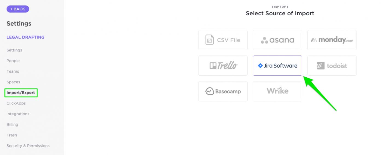The width and height of the screenshot is (383, 155).
Task: Pick monday.com import option
Action: click(x=332, y=40)
